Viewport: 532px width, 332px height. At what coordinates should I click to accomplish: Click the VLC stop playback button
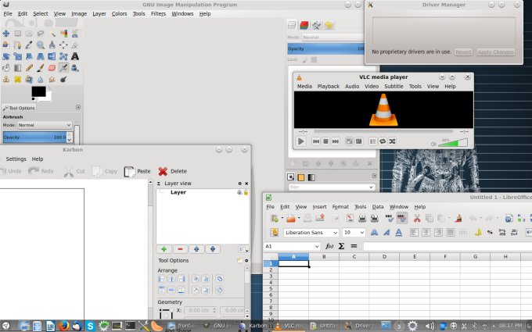[x=325, y=141]
